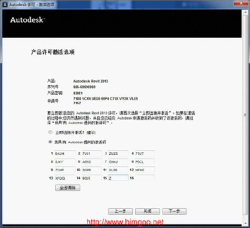Click the Autodesk A icon in title bar
250x228 pixels.
(5, 4)
